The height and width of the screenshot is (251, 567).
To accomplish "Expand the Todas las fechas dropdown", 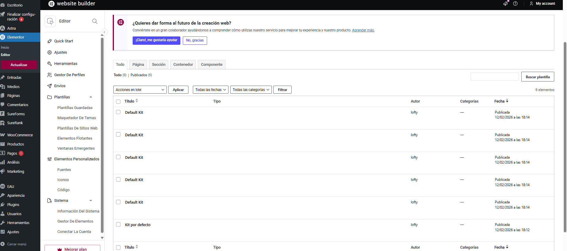I will (x=210, y=90).
